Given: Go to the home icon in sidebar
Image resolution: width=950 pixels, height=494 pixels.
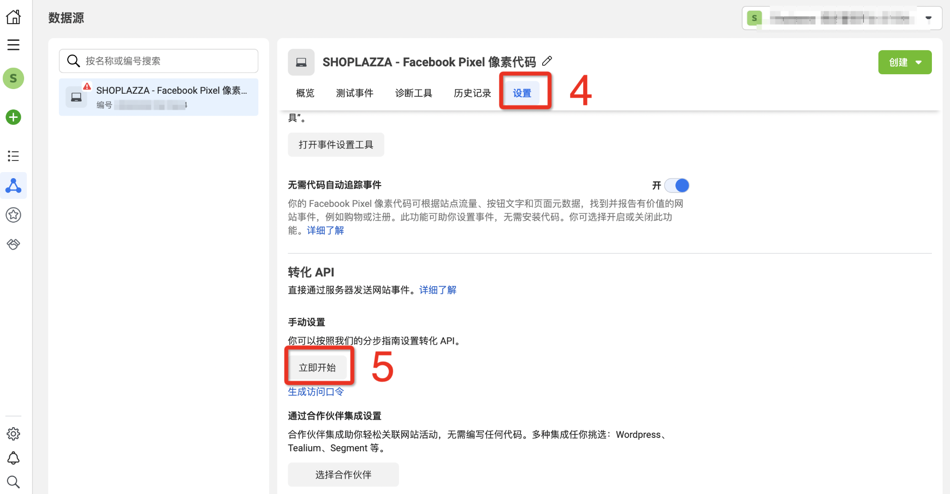Looking at the screenshot, I should tap(13, 17).
